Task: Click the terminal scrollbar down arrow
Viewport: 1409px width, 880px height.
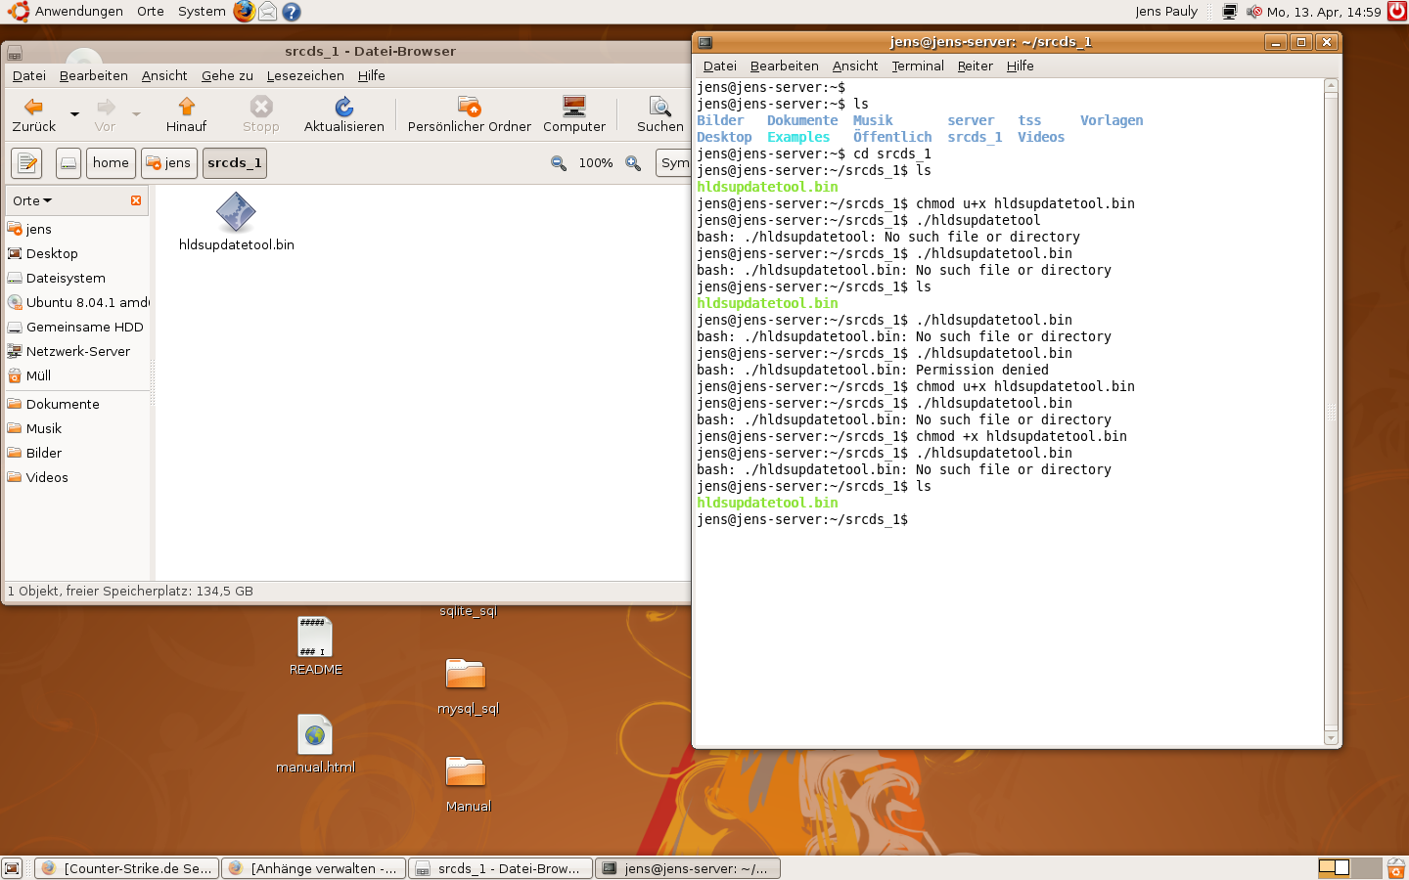Action: point(1331,738)
